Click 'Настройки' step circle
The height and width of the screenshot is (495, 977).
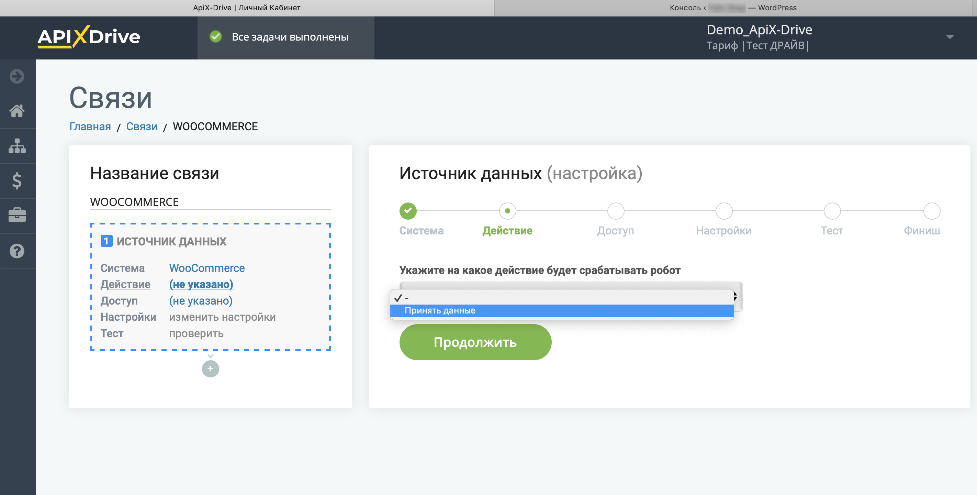pos(724,211)
